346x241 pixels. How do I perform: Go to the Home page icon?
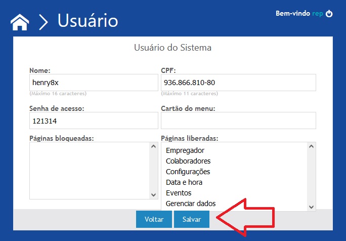tap(20, 22)
